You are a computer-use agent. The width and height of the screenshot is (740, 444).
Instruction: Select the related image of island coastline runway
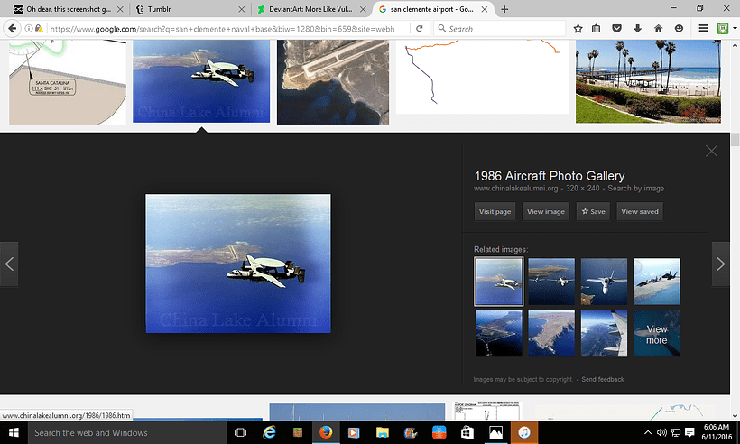click(498, 333)
